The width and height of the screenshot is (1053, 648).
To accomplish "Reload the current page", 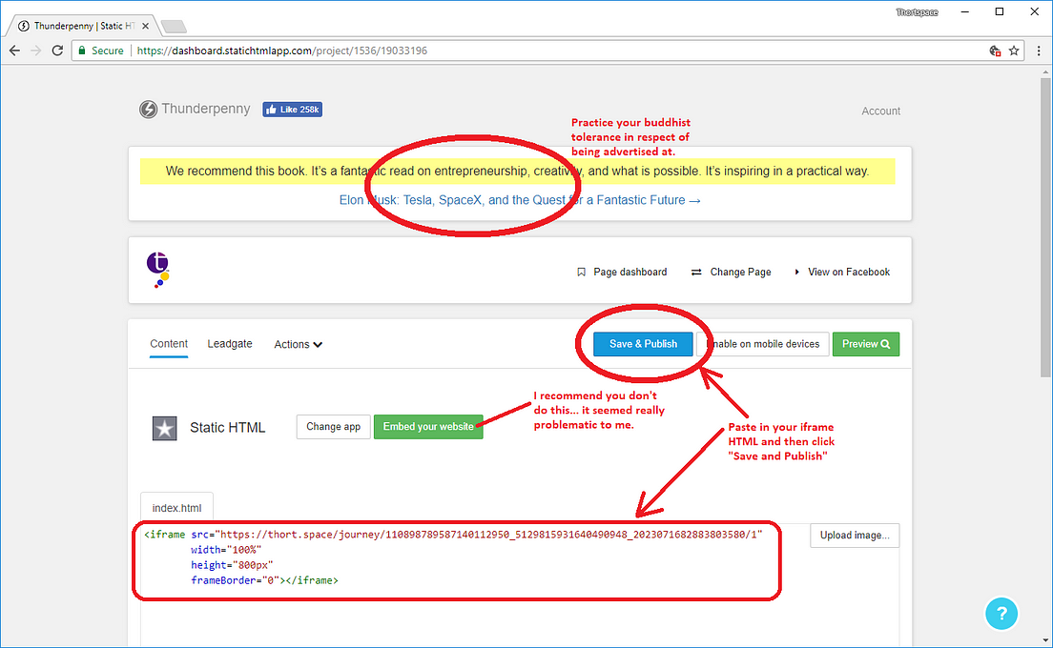I will pyautogui.click(x=58, y=51).
